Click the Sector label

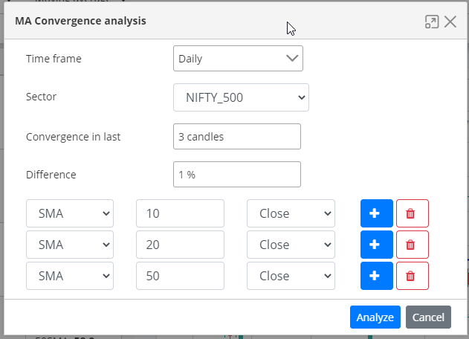tap(42, 97)
